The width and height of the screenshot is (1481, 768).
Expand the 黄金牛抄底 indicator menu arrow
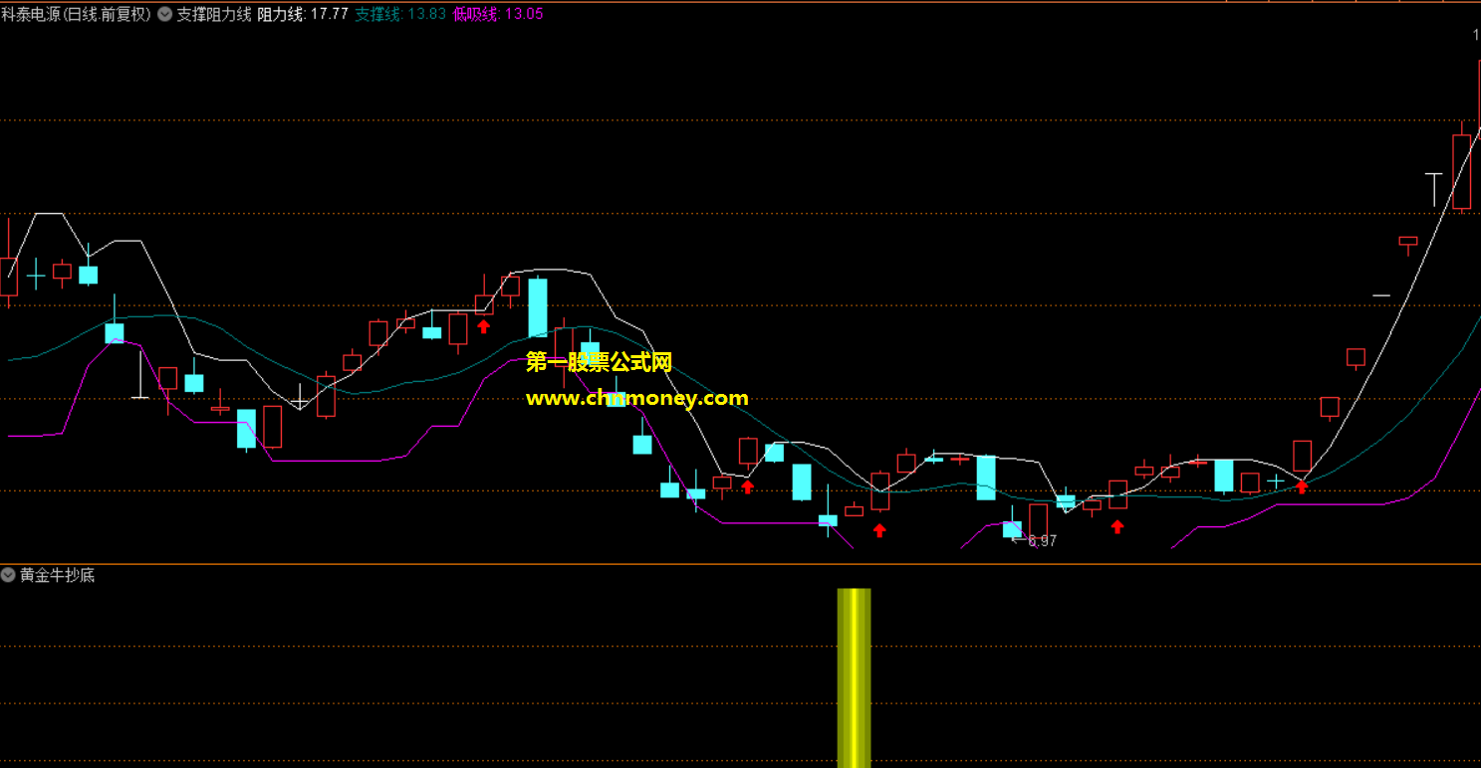pos(9,575)
